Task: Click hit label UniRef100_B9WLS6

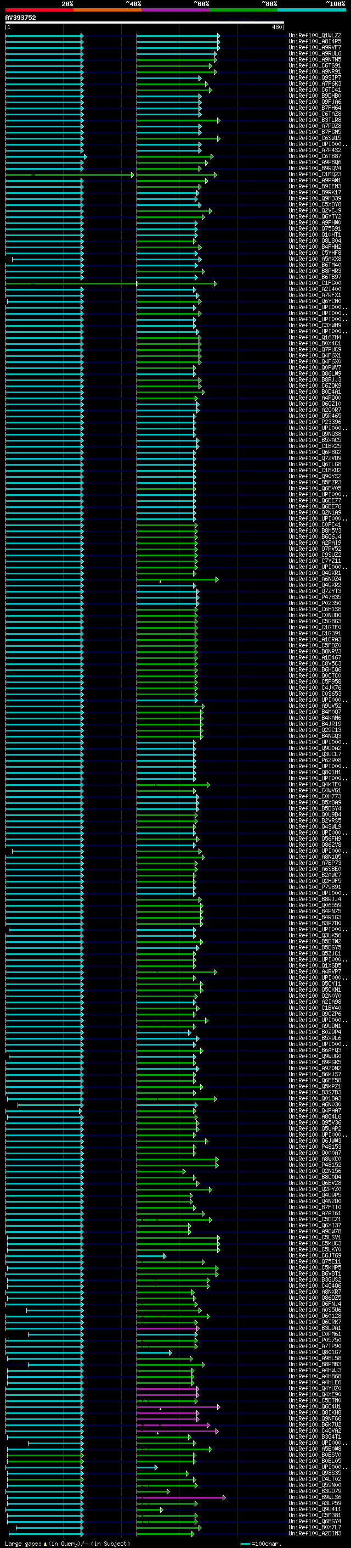Action: [x=315, y=1496]
